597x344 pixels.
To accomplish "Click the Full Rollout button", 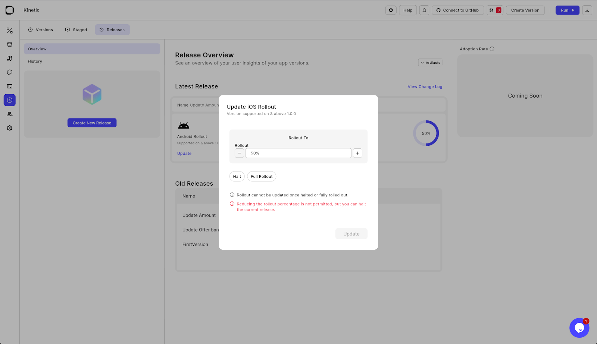I will point(262,176).
